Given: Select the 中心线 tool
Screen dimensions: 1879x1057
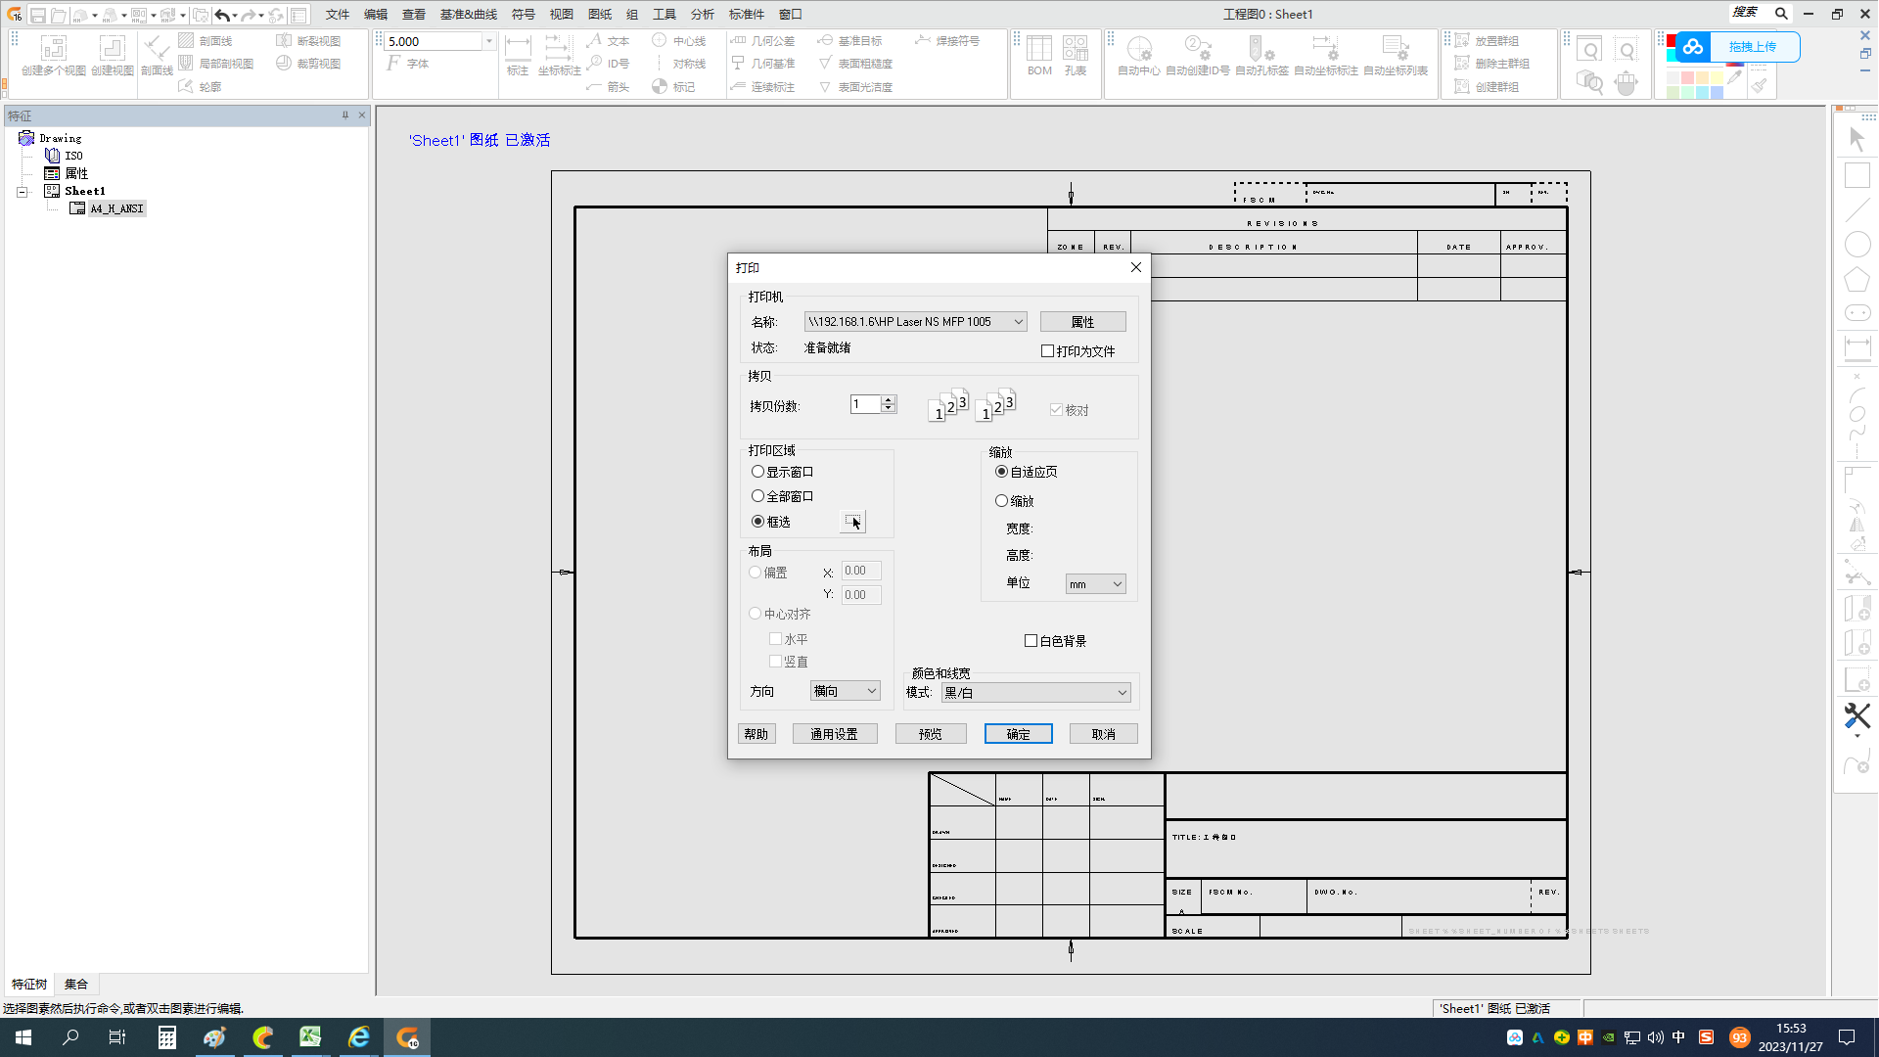Looking at the screenshot, I should coord(679,41).
